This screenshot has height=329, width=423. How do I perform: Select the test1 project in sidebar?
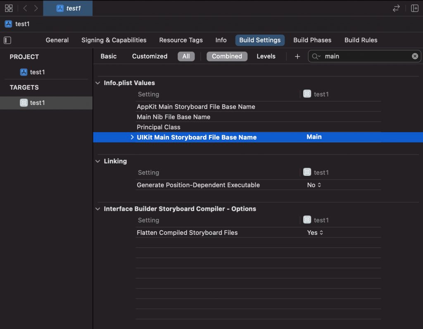32,72
